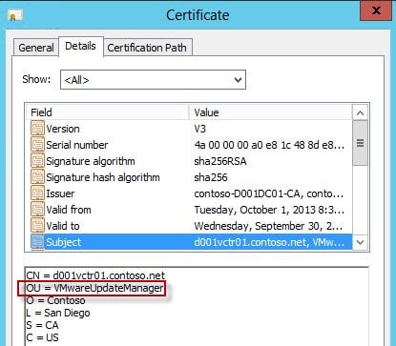Select the Signature hash algorithm row
Viewport: 396px width, 346px height.
(189, 177)
